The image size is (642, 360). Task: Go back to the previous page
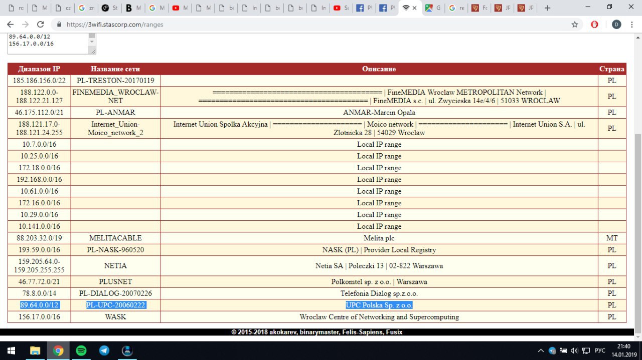(x=10, y=24)
